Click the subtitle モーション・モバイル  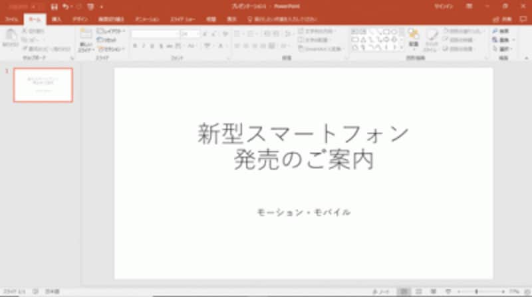(304, 212)
